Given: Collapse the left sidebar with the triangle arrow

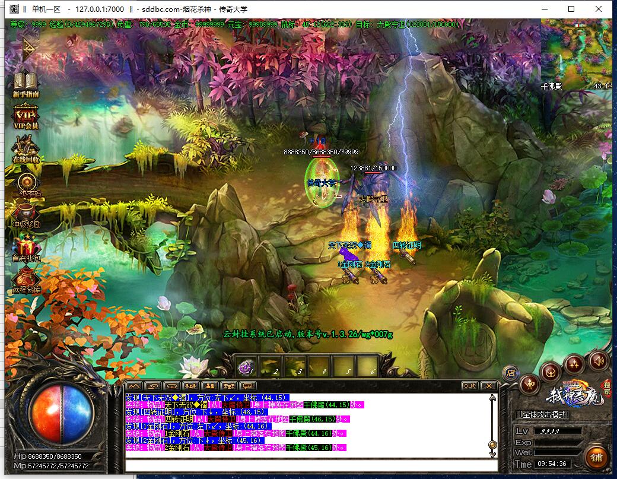Looking at the screenshot, I should click(x=28, y=49).
